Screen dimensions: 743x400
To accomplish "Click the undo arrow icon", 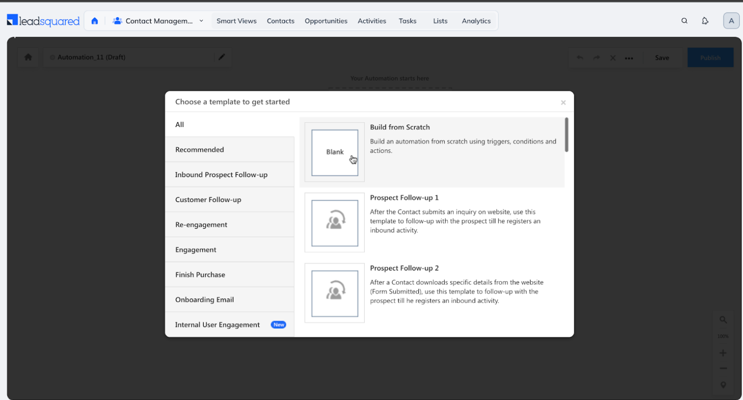I will (579, 58).
